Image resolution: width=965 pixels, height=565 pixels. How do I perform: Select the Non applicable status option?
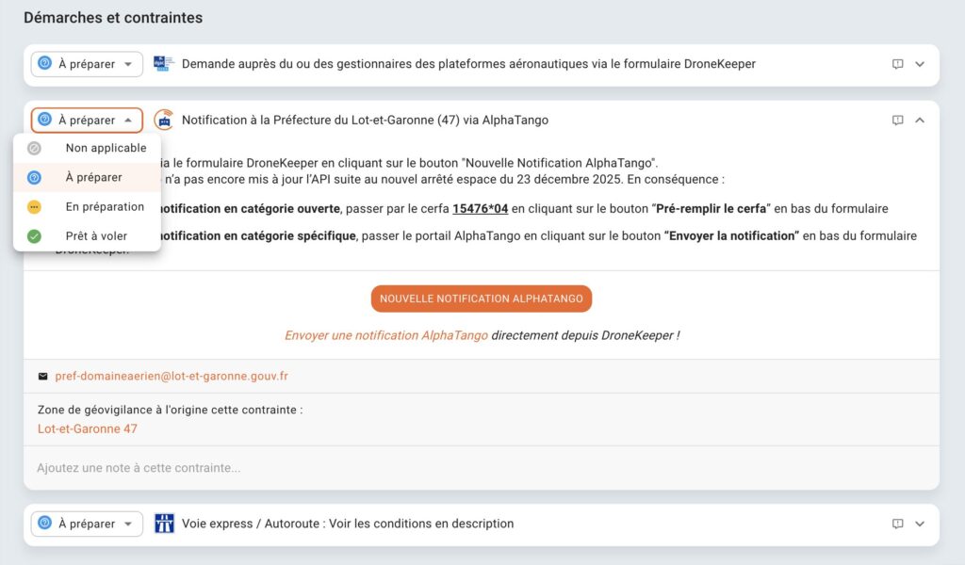click(x=104, y=148)
